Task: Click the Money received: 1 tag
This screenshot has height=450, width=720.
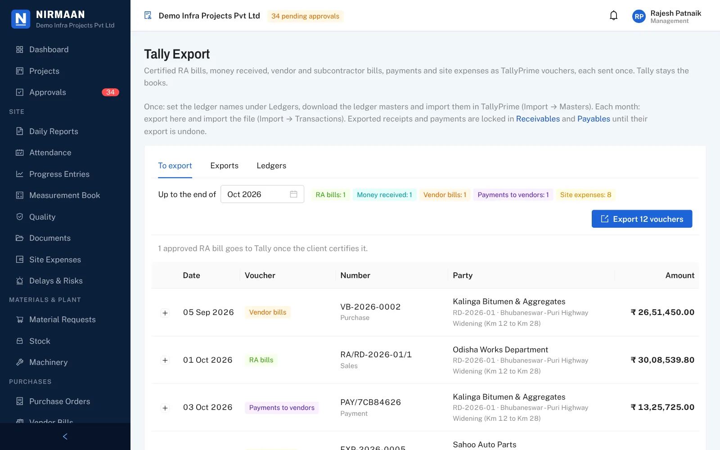Action: click(384, 195)
